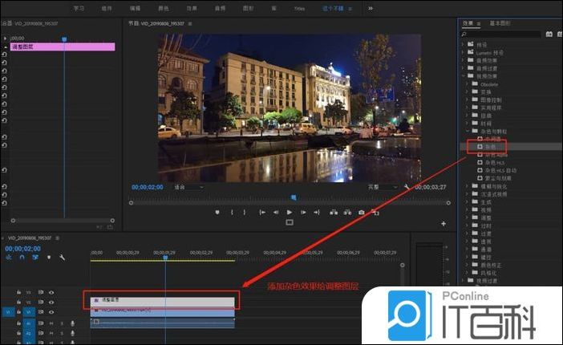Click the Export Frame camera icon
This screenshot has height=345, width=563.
[362, 212]
